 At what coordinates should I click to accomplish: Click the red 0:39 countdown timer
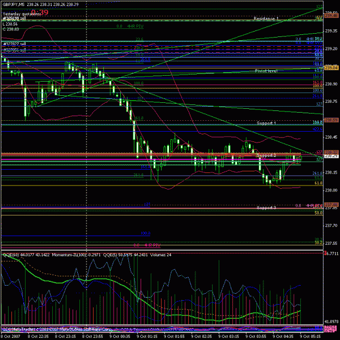(x=40, y=12)
